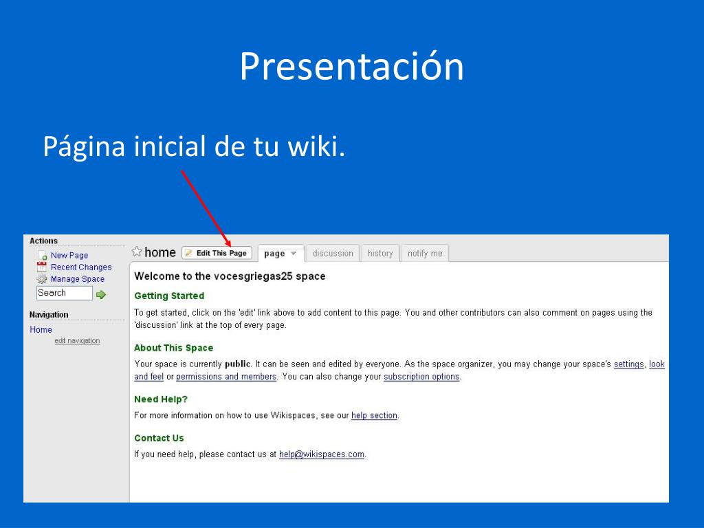
Task: Click the home page title text
Action: pyautogui.click(x=159, y=252)
